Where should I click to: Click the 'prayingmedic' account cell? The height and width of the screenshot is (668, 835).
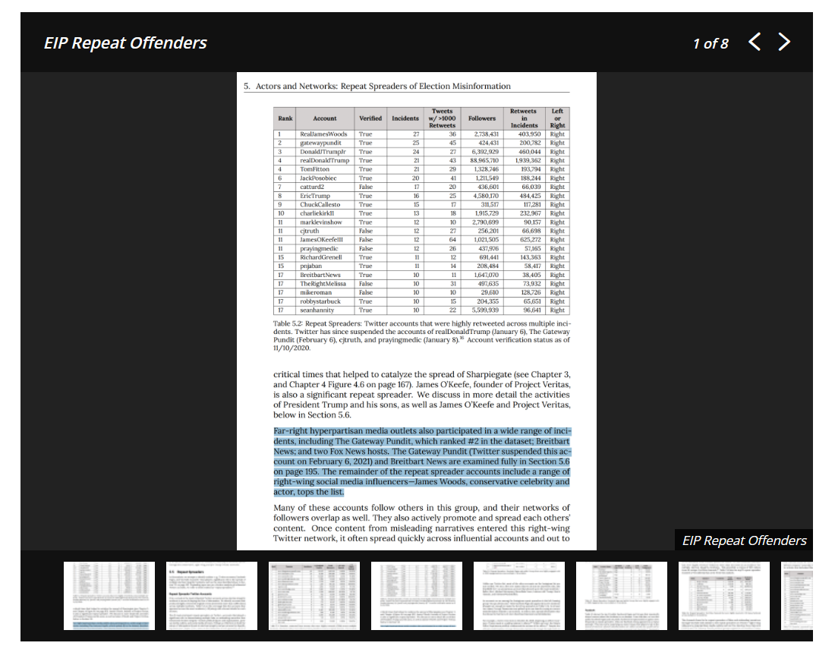325,248
